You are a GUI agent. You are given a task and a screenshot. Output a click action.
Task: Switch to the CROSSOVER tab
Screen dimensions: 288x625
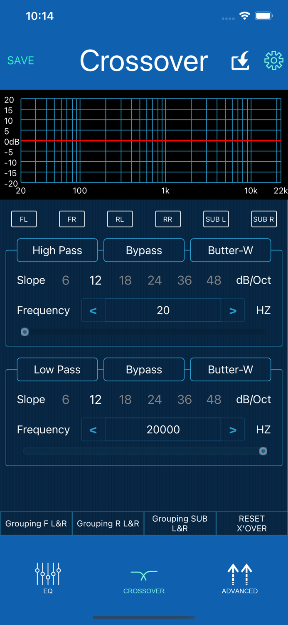[144, 581]
